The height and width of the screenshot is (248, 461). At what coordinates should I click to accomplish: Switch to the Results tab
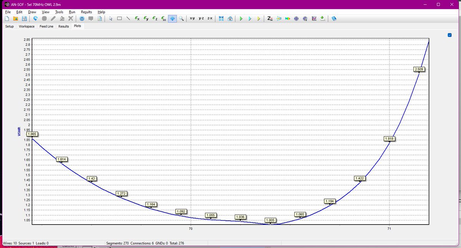63,26
